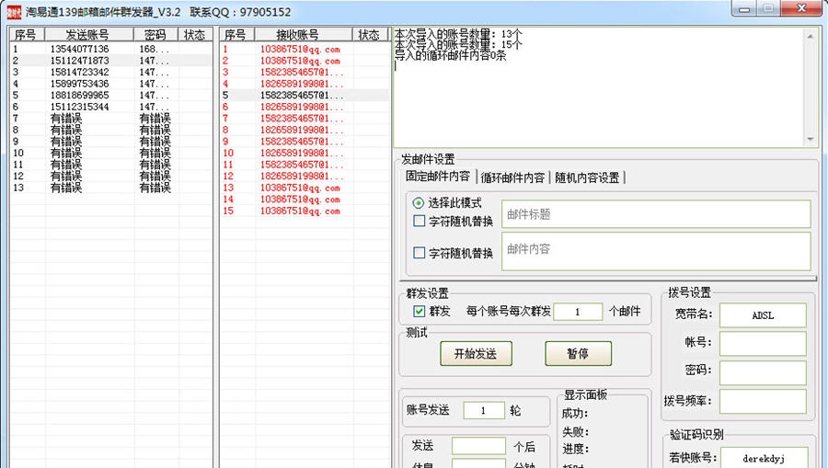Minimize the window
Image resolution: width=828 pixels, height=468 pixels.
[744, 8]
